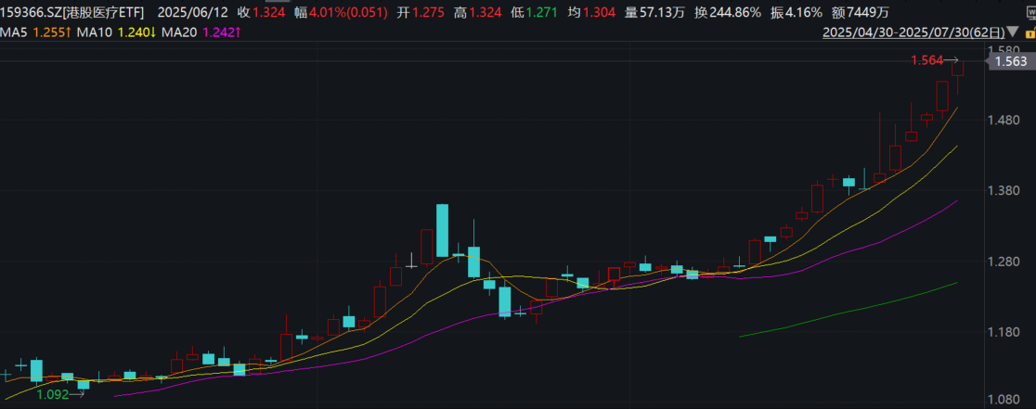Click the tallest cyan candlestick at the mid-chart peak
Image resolution: width=1036 pixels, height=409 pixels.
pos(442,230)
